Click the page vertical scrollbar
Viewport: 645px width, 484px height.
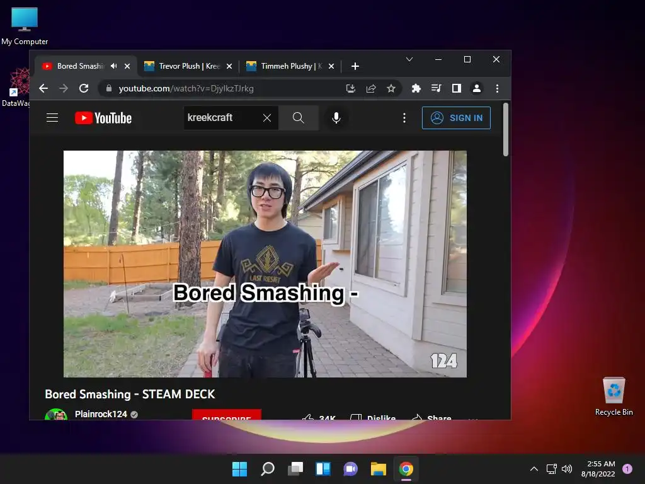pyautogui.click(x=506, y=129)
